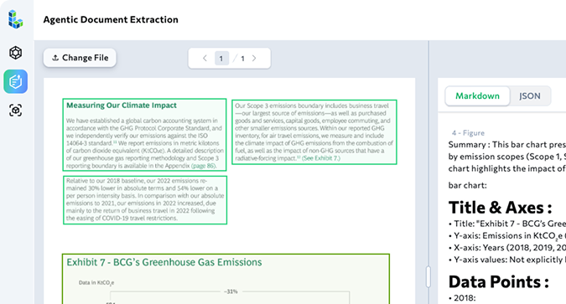Open the hexagon model icon in sidebar
The width and height of the screenshot is (566, 304).
click(16, 53)
